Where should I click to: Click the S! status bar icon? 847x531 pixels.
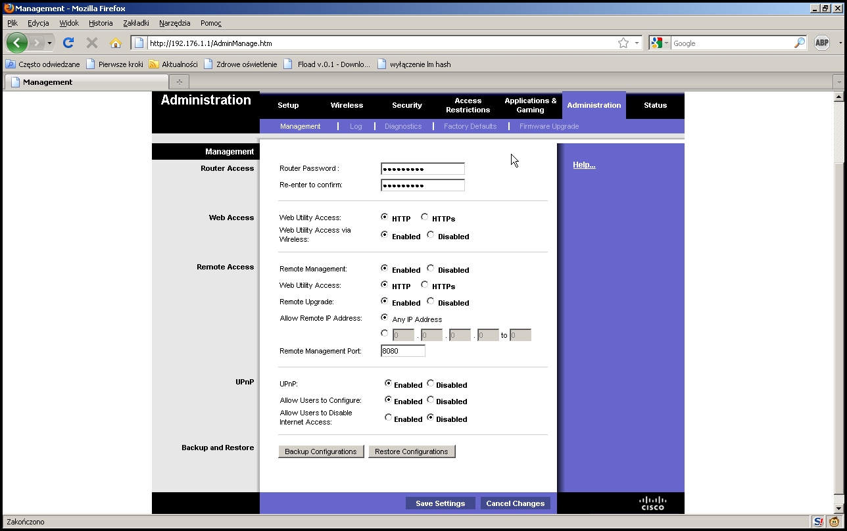(819, 522)
